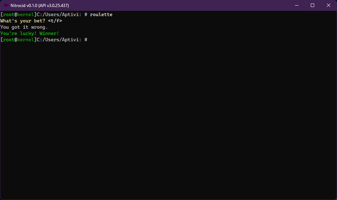Click the path 'C:/Users/Aptivi:' on the last prompt

pyautogui.click(x=59, y=40)
